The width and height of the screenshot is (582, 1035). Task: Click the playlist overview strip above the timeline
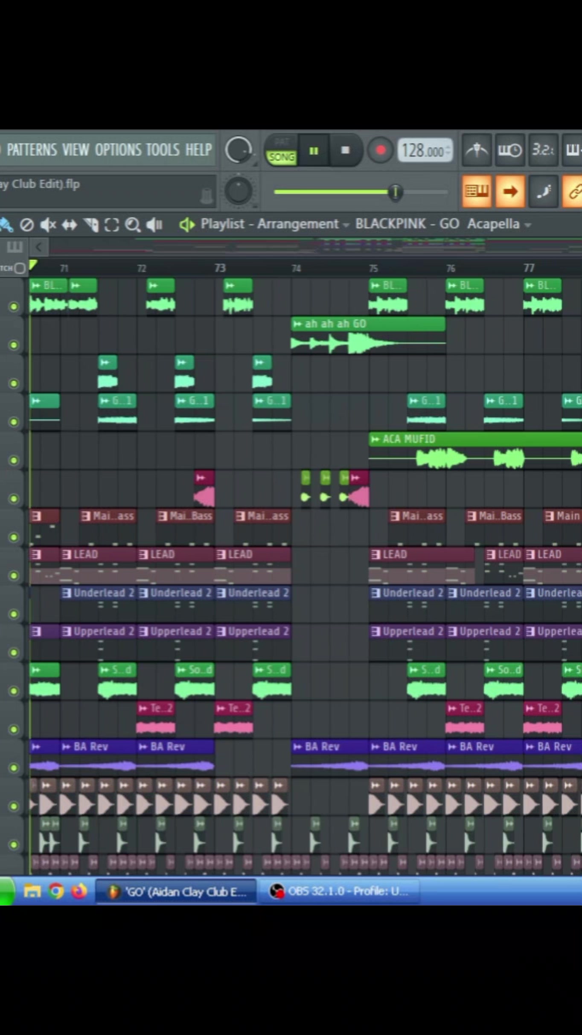tap(316, 246)
